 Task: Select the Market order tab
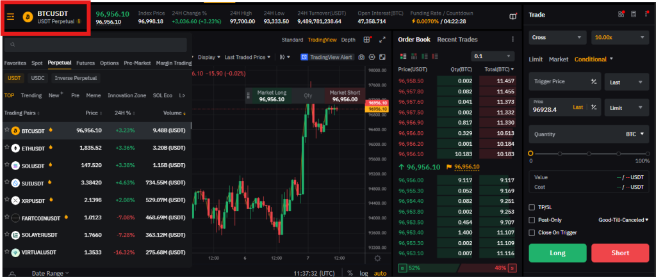pyautogui.click(x=559, y=59)
